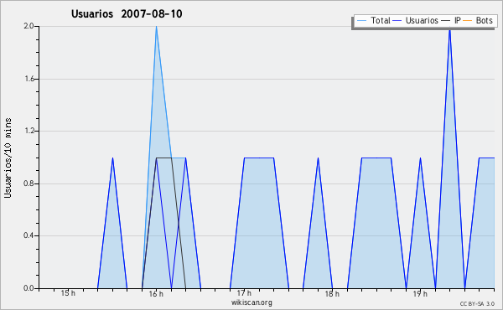
Task: Click the 2.0 y-axis value
Action: point(29,26)
